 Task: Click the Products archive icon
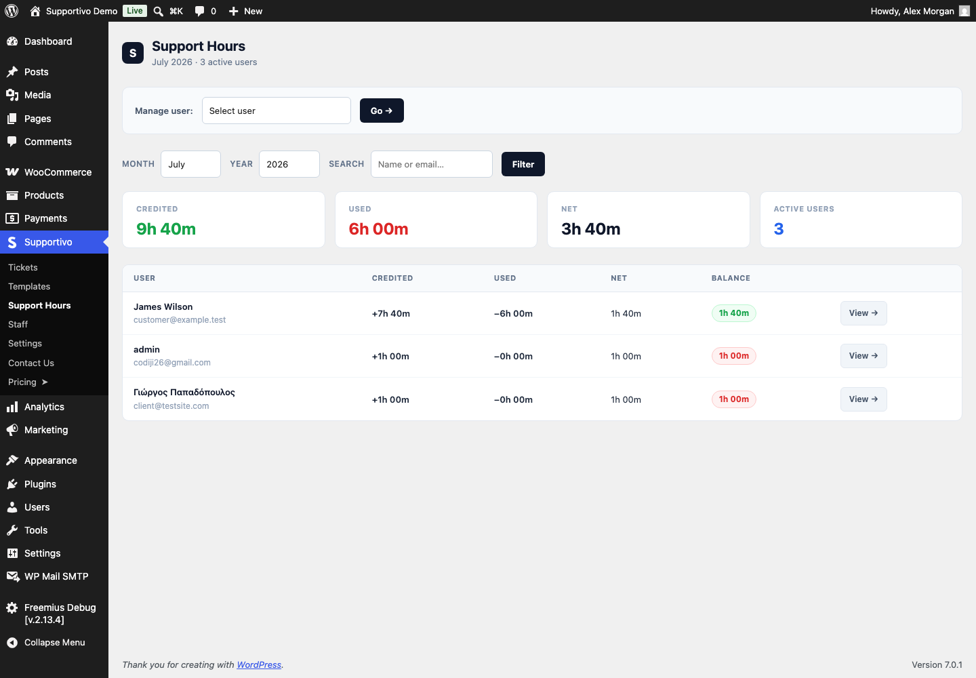(12, 195)
